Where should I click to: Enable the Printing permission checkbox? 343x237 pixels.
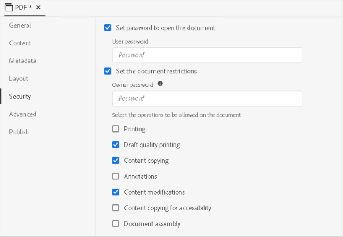click(116, 129)
